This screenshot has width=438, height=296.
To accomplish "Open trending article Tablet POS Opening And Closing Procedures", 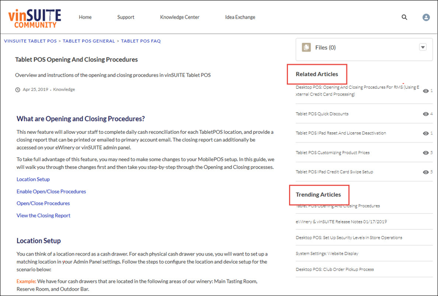I will click(338, 206).
